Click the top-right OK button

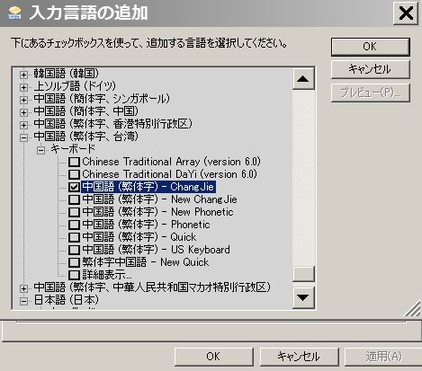tap(371, 47)
